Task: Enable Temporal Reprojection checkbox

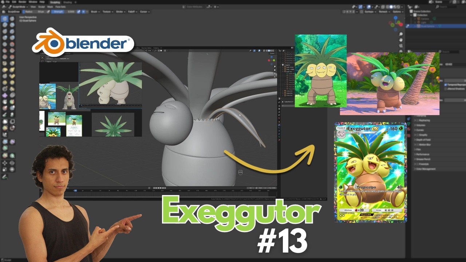Action: pyautogui.click(x=446, y=85)
